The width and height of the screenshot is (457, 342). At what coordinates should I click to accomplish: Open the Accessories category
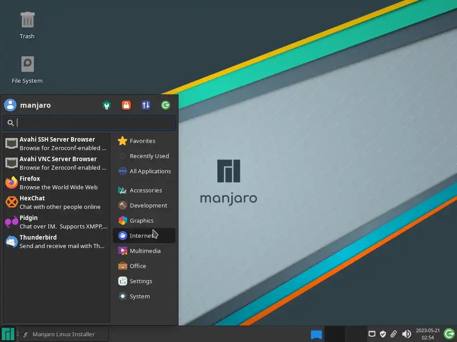click(144, 190)
